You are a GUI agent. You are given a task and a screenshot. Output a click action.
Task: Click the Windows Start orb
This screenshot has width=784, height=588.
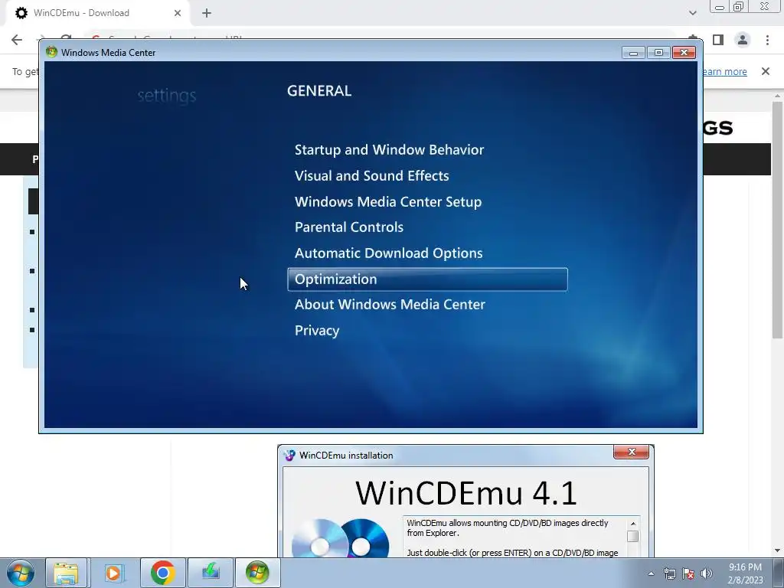click(21, 573)
